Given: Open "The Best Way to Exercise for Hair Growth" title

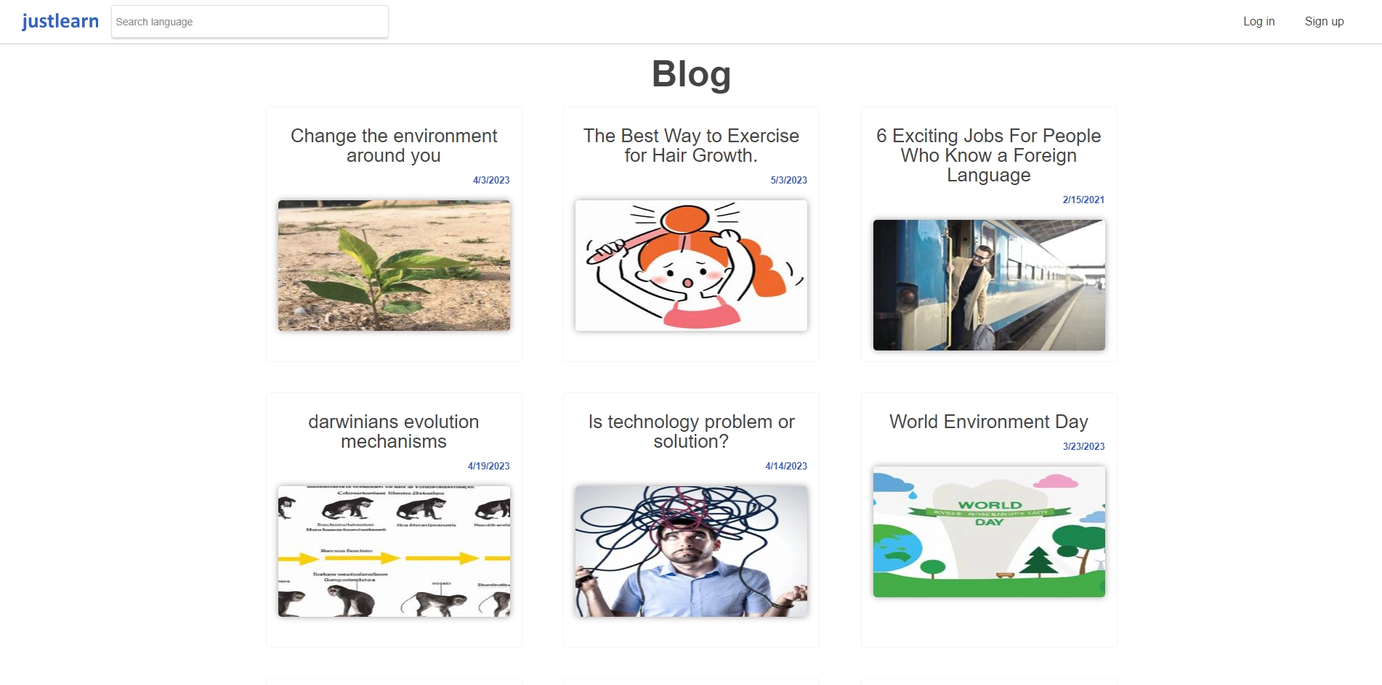Looking at the screenshot, I should pos(691,146).
